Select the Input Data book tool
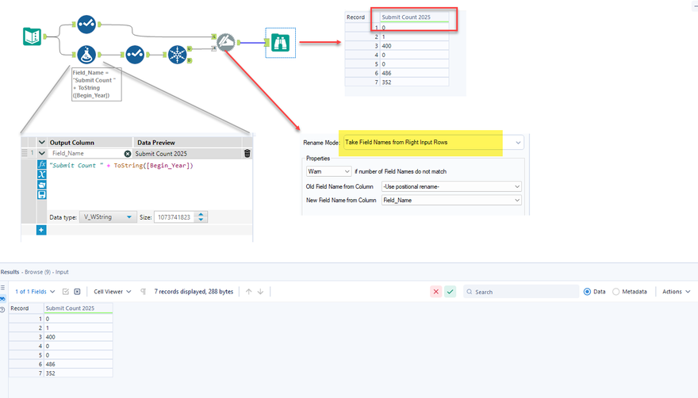Image resolution: width=698 pixels, height=398 pixels. (32, 36)
